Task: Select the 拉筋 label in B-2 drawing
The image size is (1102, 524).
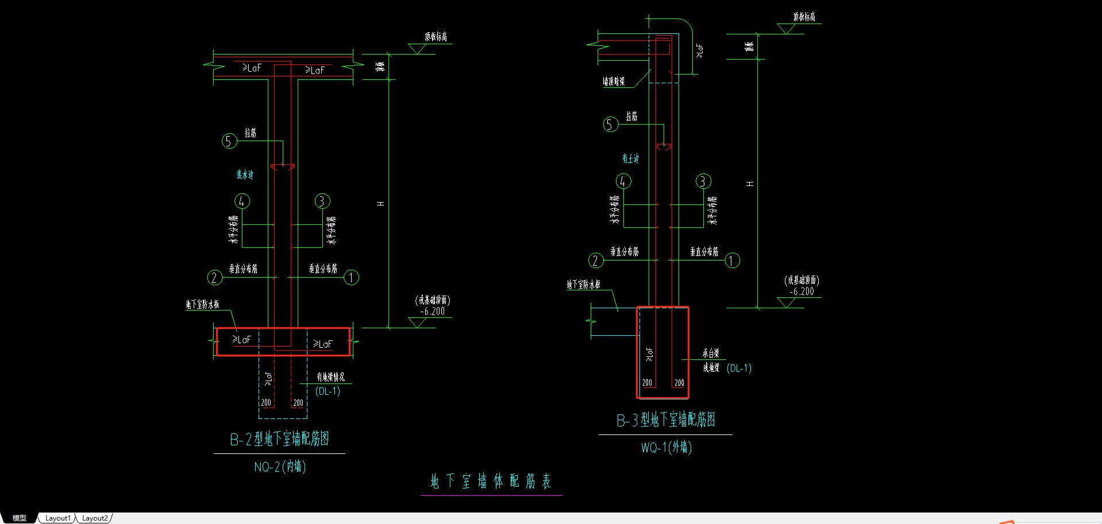Action: point(251,133)
